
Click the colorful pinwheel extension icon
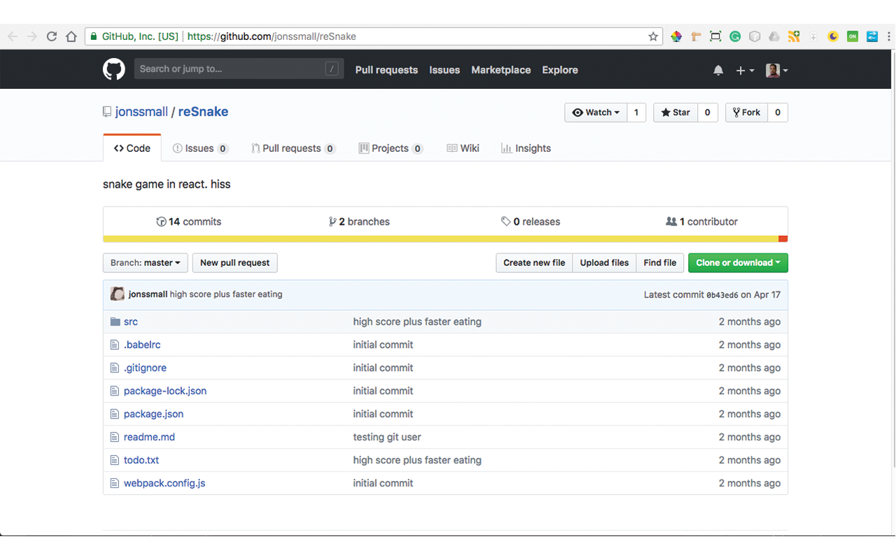click(x=676, y=36)
